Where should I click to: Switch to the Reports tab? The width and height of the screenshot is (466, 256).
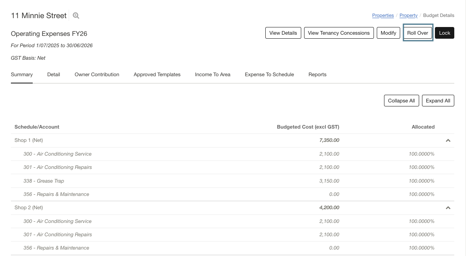(317, 74)
